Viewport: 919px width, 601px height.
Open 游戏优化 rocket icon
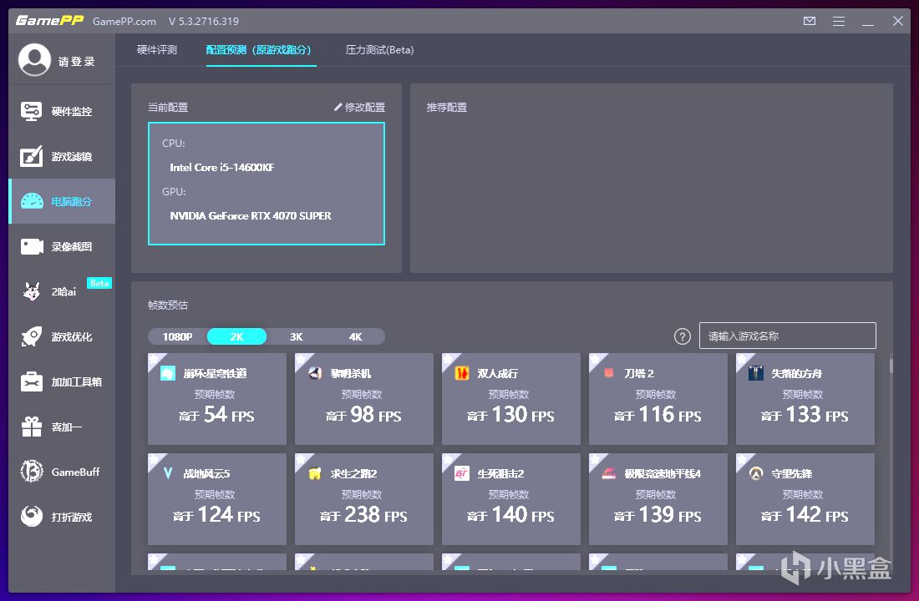coord(32,336)
